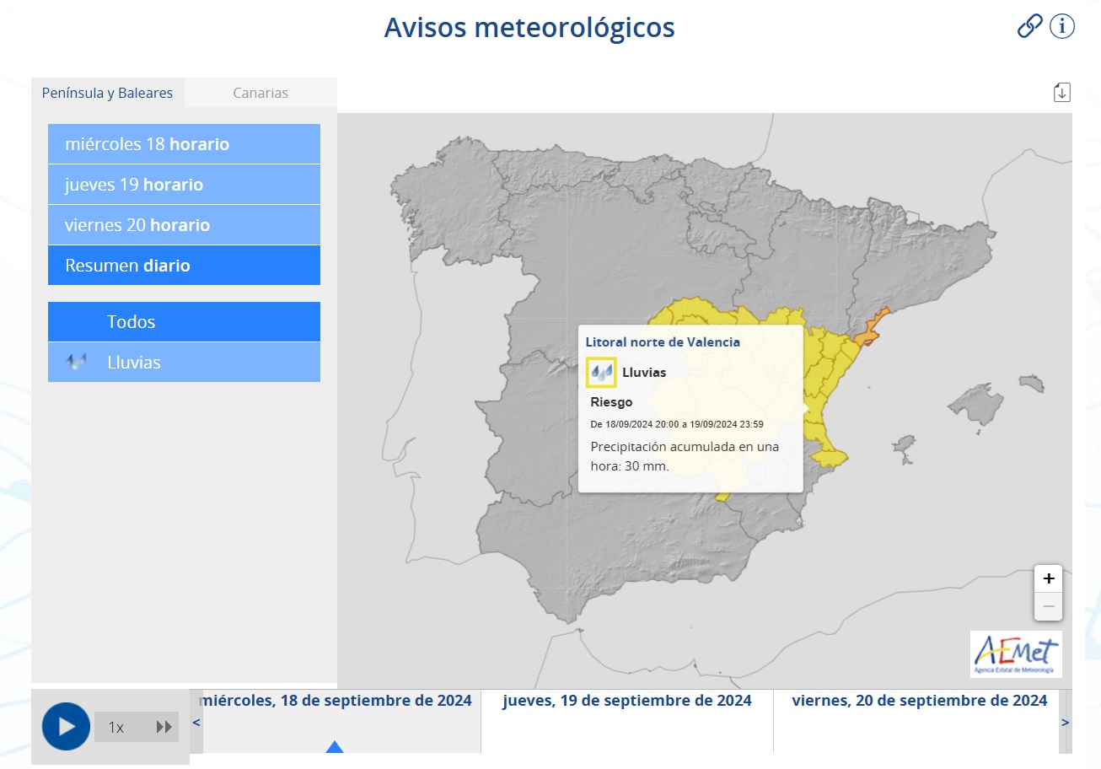
Task: Click the rain icon in the Litoral norte popup
Action: coord(601,372)
